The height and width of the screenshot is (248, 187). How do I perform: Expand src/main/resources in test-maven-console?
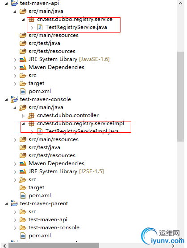(15, 140)
